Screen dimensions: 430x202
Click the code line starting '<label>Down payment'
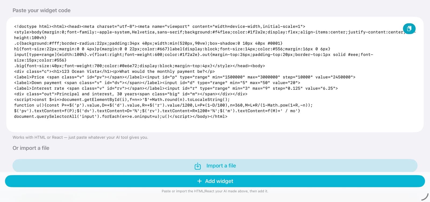(x=157, y=83)
